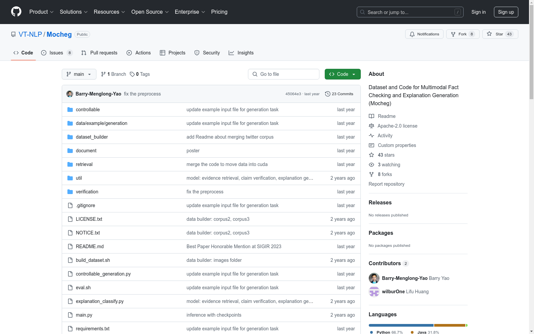Click the forks icon in About
This screenshot has width=534, height=334.
371,174
